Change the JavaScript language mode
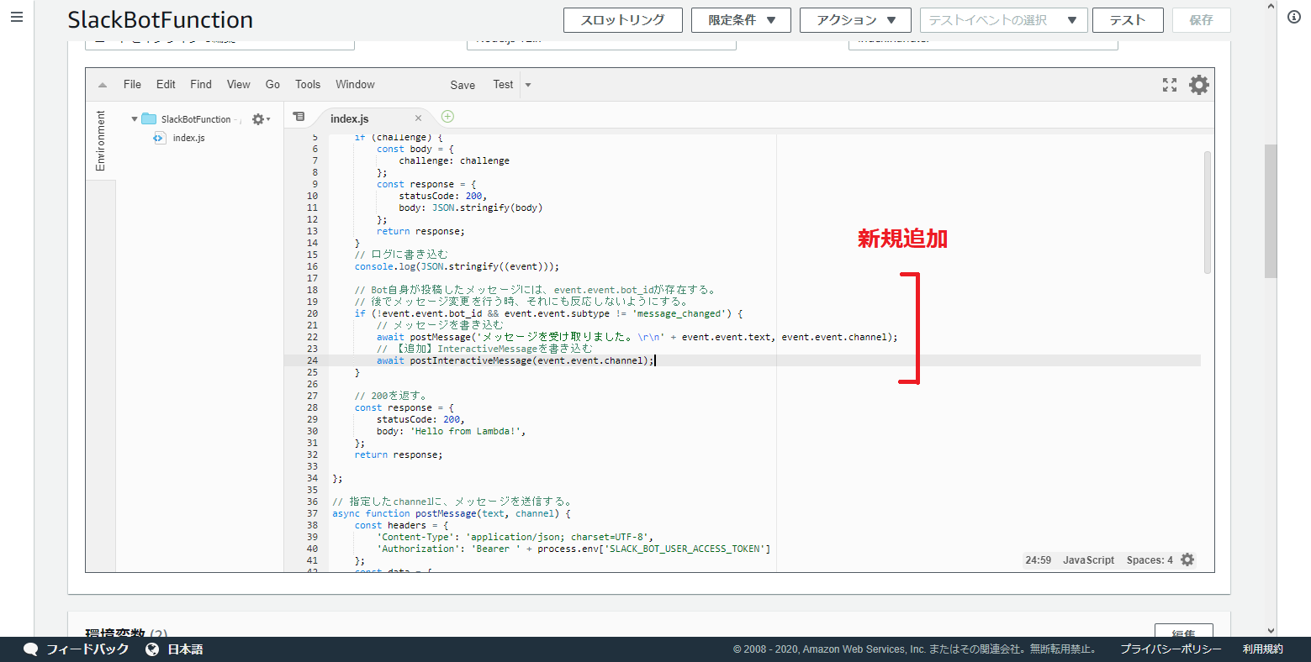1311x662 pixels. [1088, 560]
